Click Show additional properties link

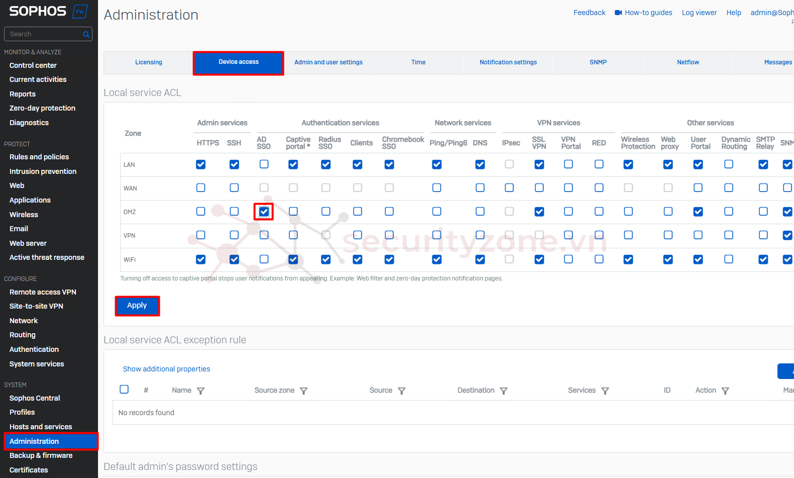(166, 369)
